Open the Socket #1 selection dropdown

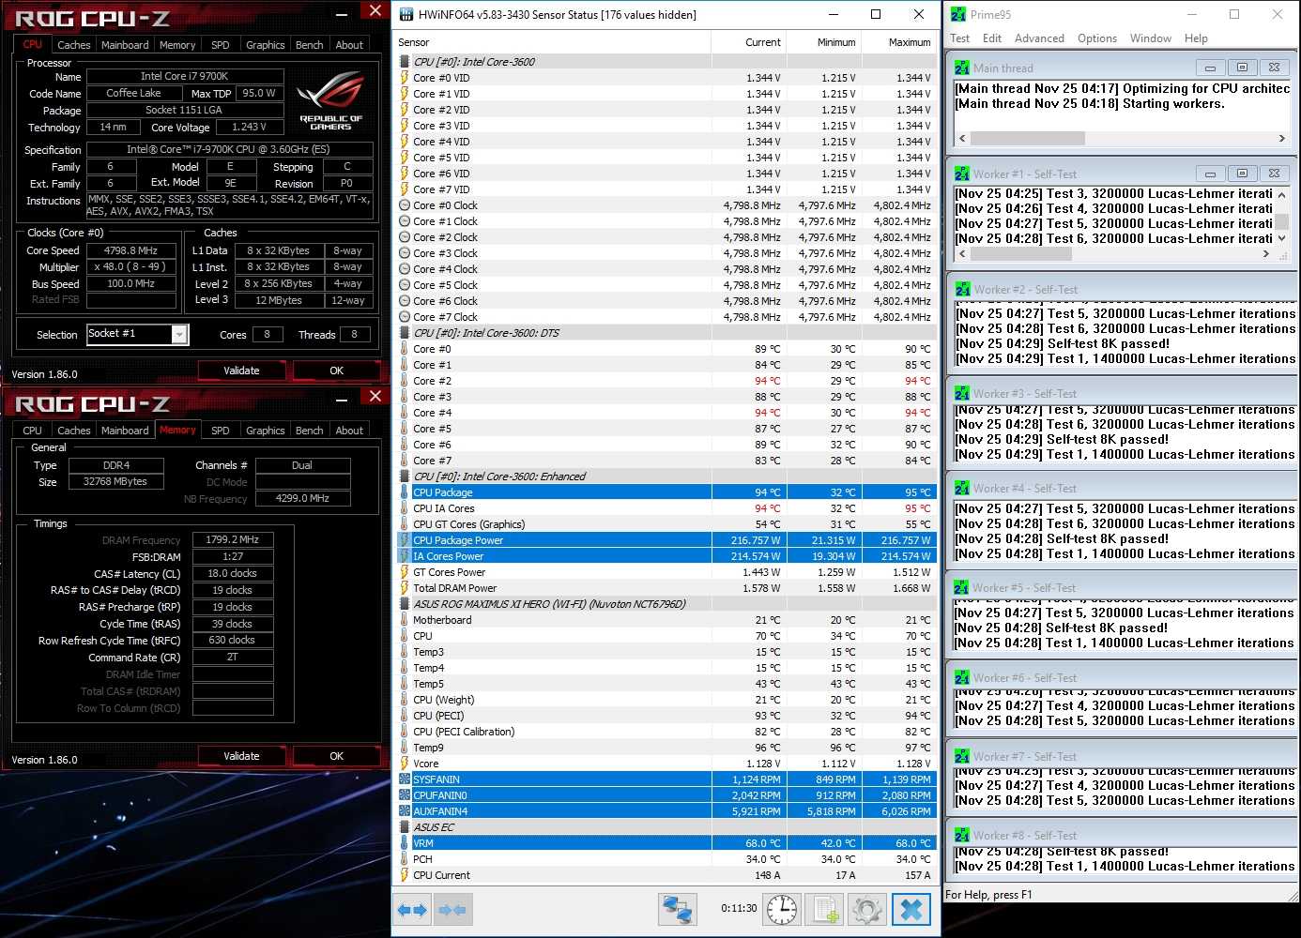point(179,335)
